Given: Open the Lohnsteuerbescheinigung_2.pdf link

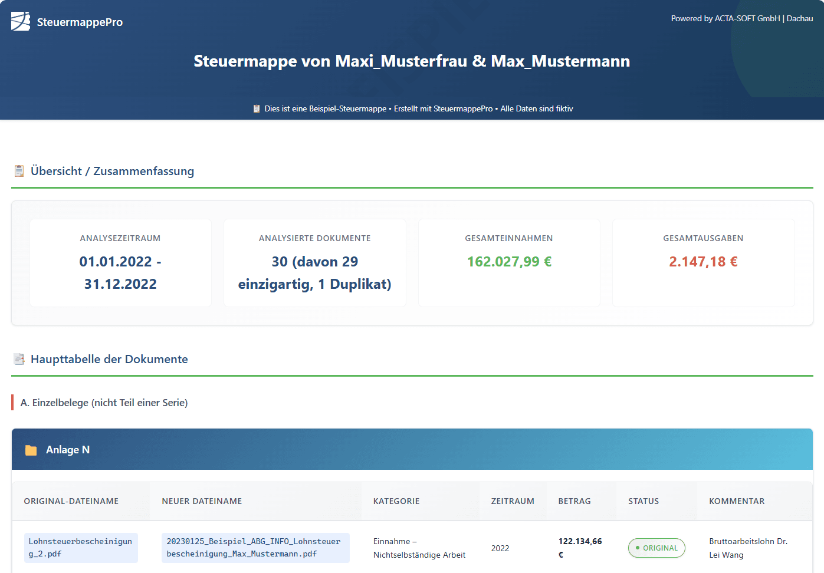Looking at the screenshot, I should pos(81,548).
